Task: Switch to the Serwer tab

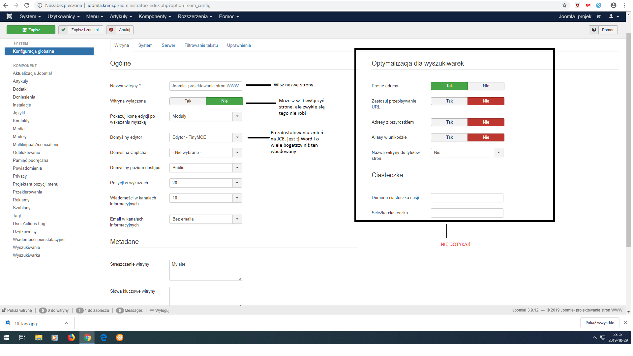Action: pos(168,45)
